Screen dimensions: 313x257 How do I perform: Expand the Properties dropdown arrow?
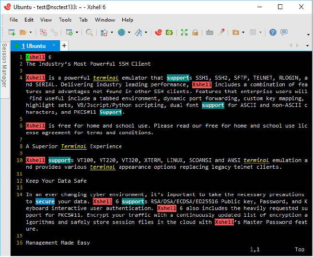pos(77,32)
